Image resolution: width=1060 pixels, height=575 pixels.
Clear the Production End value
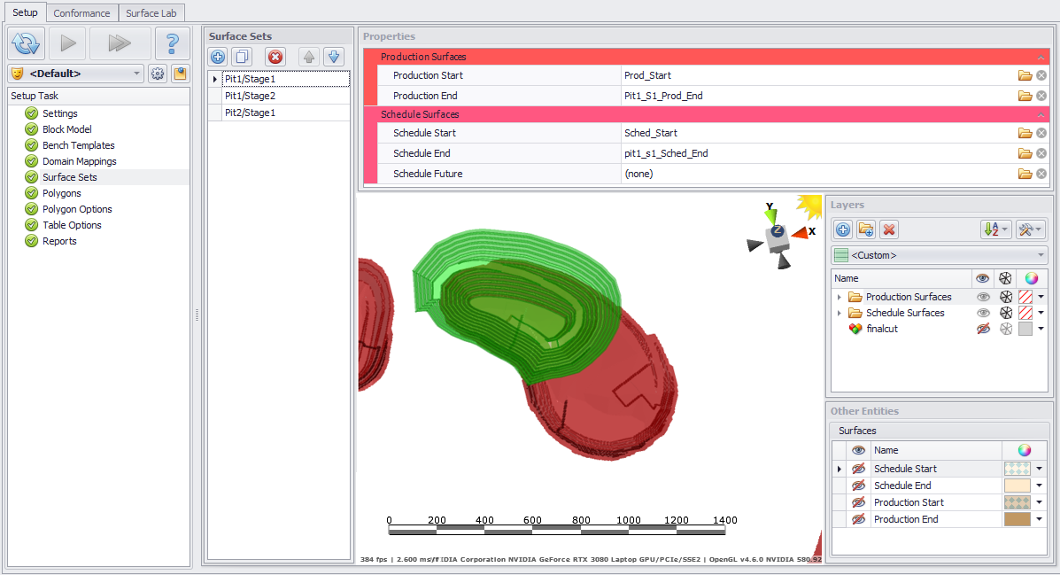point(1041,96)
